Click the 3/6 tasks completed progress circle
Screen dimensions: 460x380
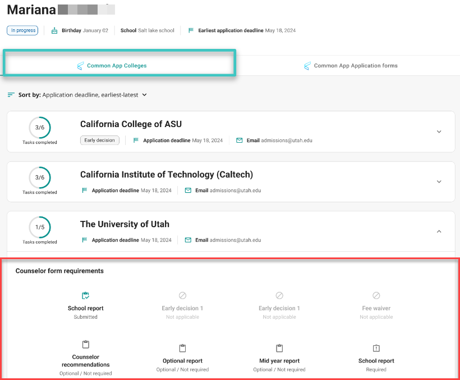coord(40,128)
